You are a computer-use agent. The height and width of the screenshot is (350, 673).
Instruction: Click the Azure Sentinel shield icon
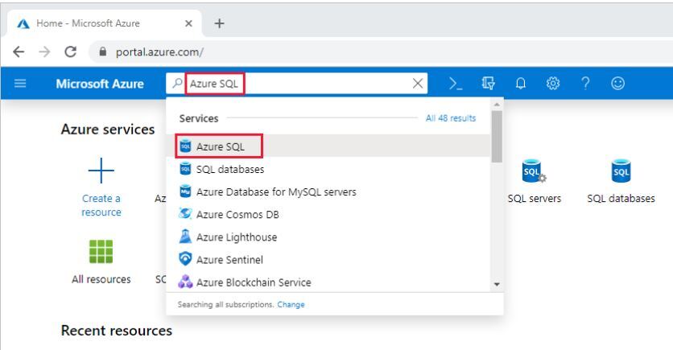click(x=185, y=258)
